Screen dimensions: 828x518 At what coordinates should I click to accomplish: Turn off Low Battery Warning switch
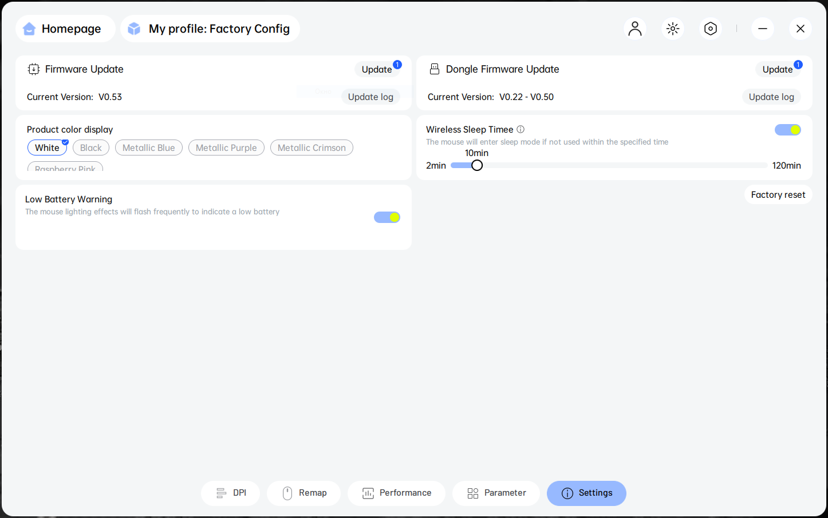tap(387, 217)
